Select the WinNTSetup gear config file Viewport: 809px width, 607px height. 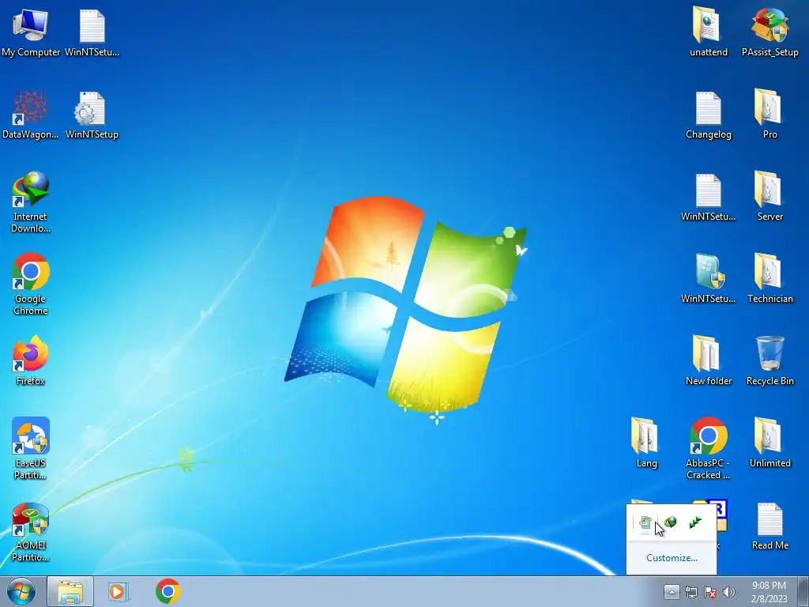pos(92,115)
